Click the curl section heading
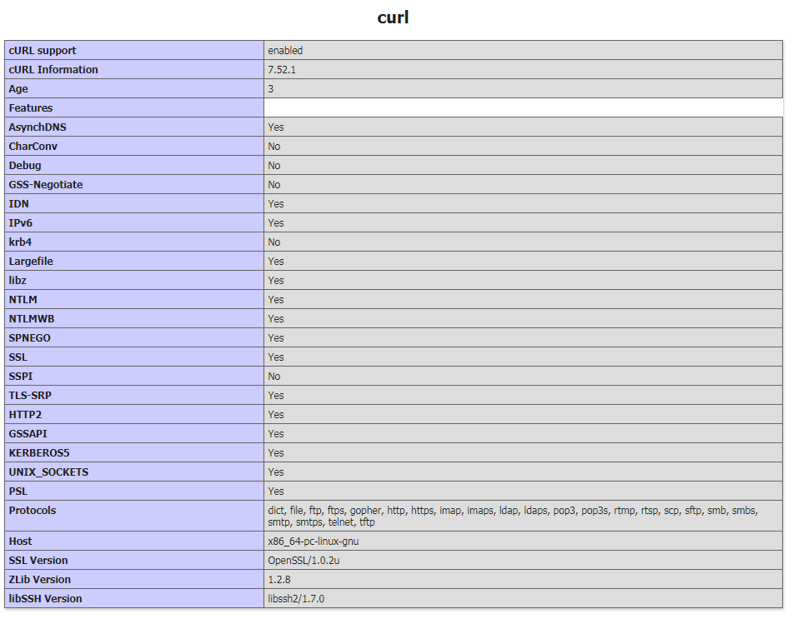793x619 pixels. (x=393, y=17)
